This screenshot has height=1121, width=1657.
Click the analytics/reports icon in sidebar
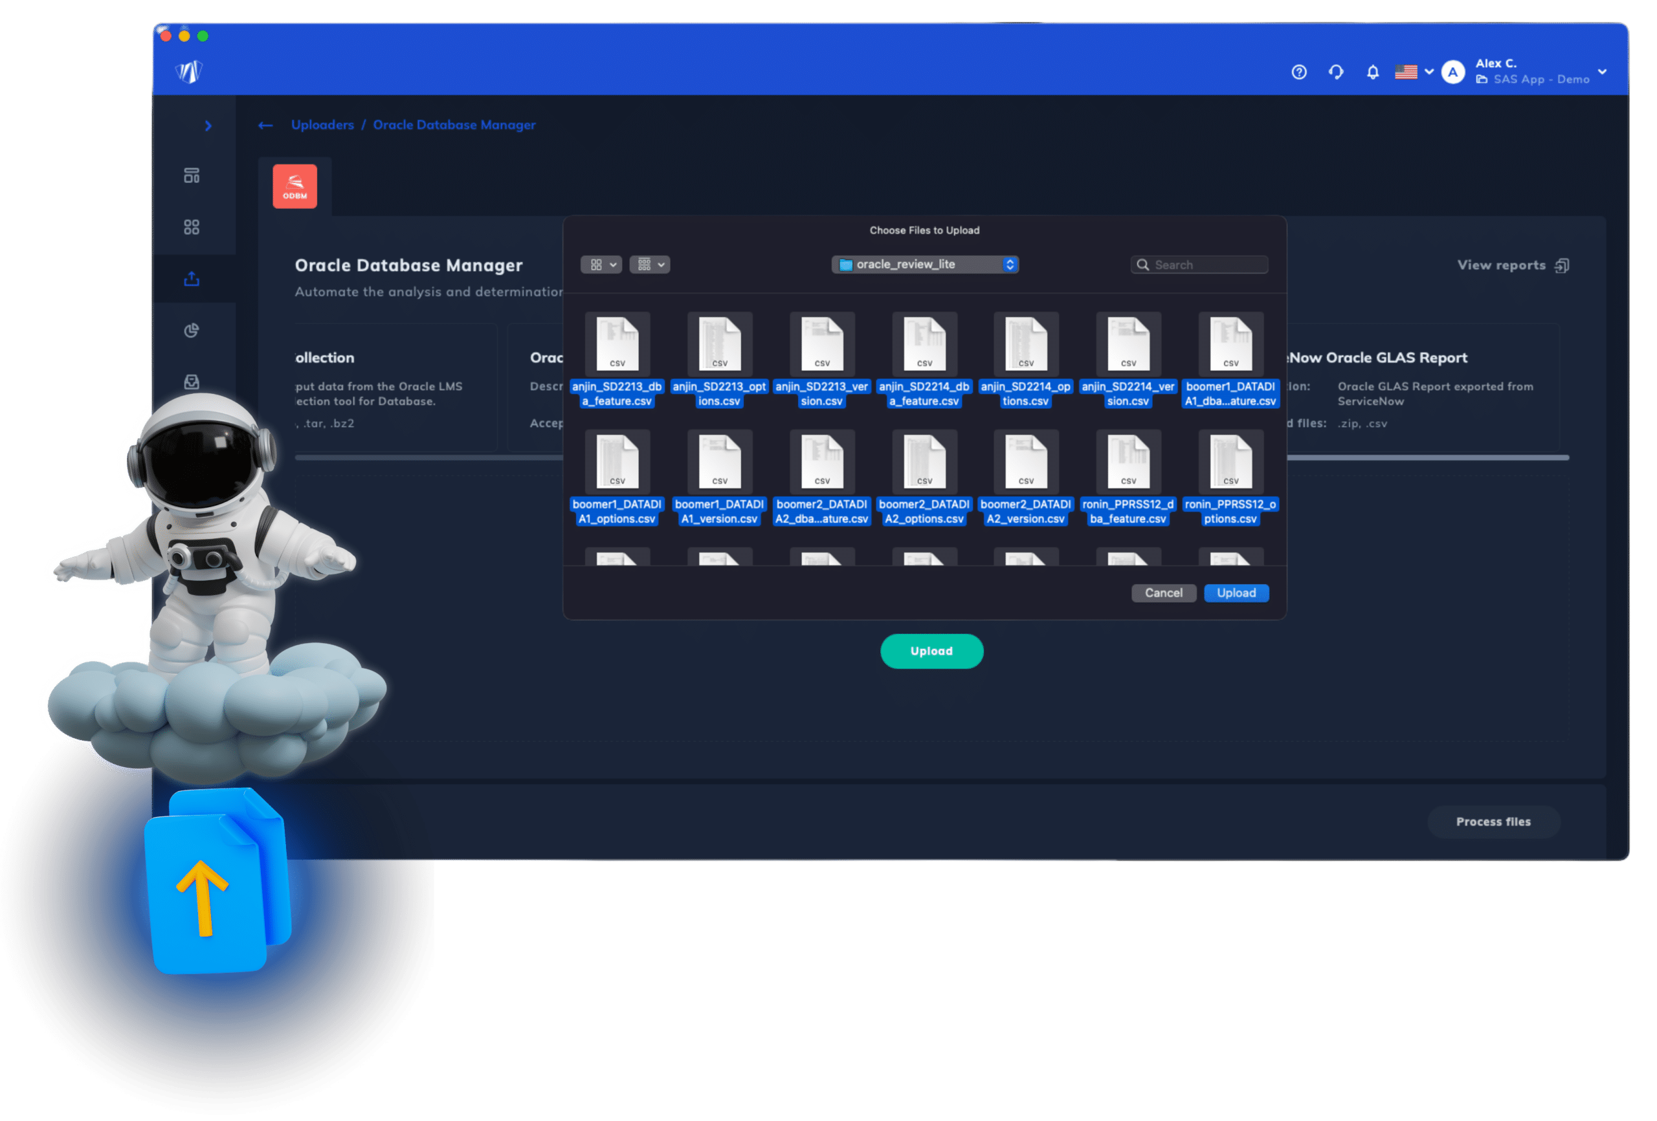[193, 329]
